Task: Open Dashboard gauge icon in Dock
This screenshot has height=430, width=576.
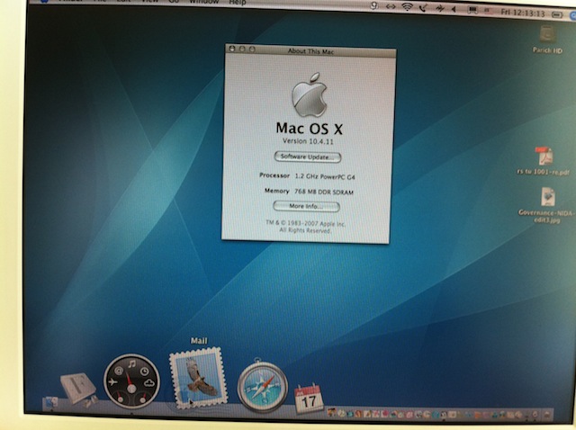Action: pos(131,382)
